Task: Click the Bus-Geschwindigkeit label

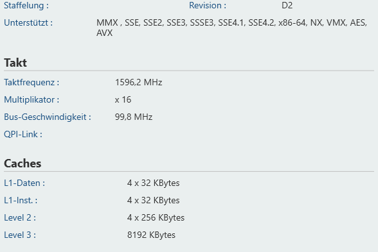Action: point(48,117)
